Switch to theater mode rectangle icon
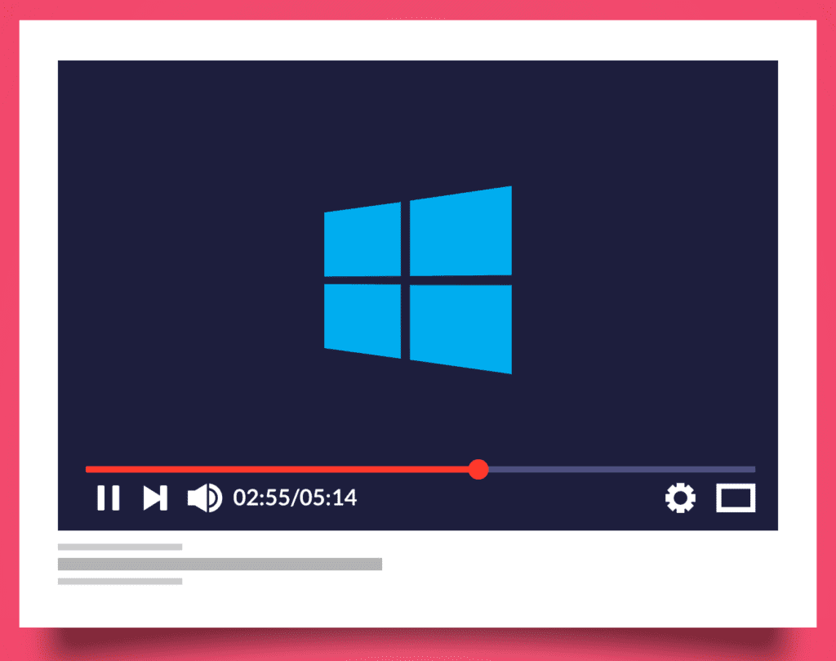Viewport: 836px width, 661px height. click(736, 498)
